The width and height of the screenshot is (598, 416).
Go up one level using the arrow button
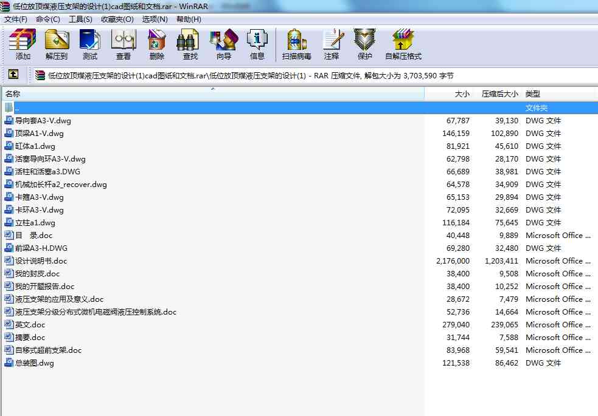13,75
